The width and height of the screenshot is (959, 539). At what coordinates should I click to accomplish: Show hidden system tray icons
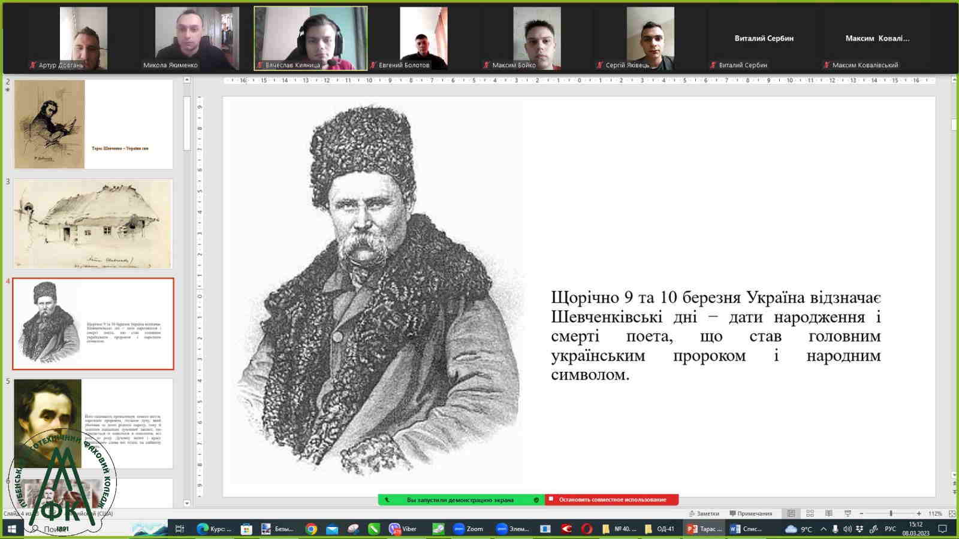click(x=823, y=529)
